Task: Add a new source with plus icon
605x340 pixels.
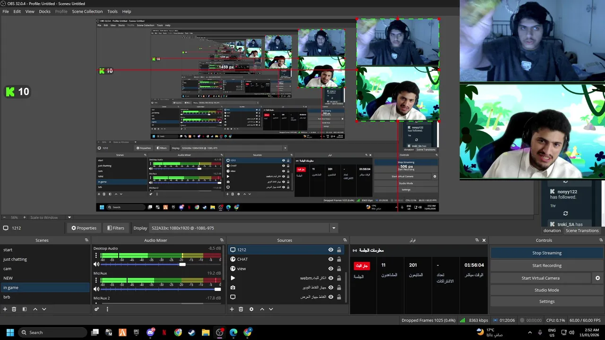Action: (x=232, y=309)
